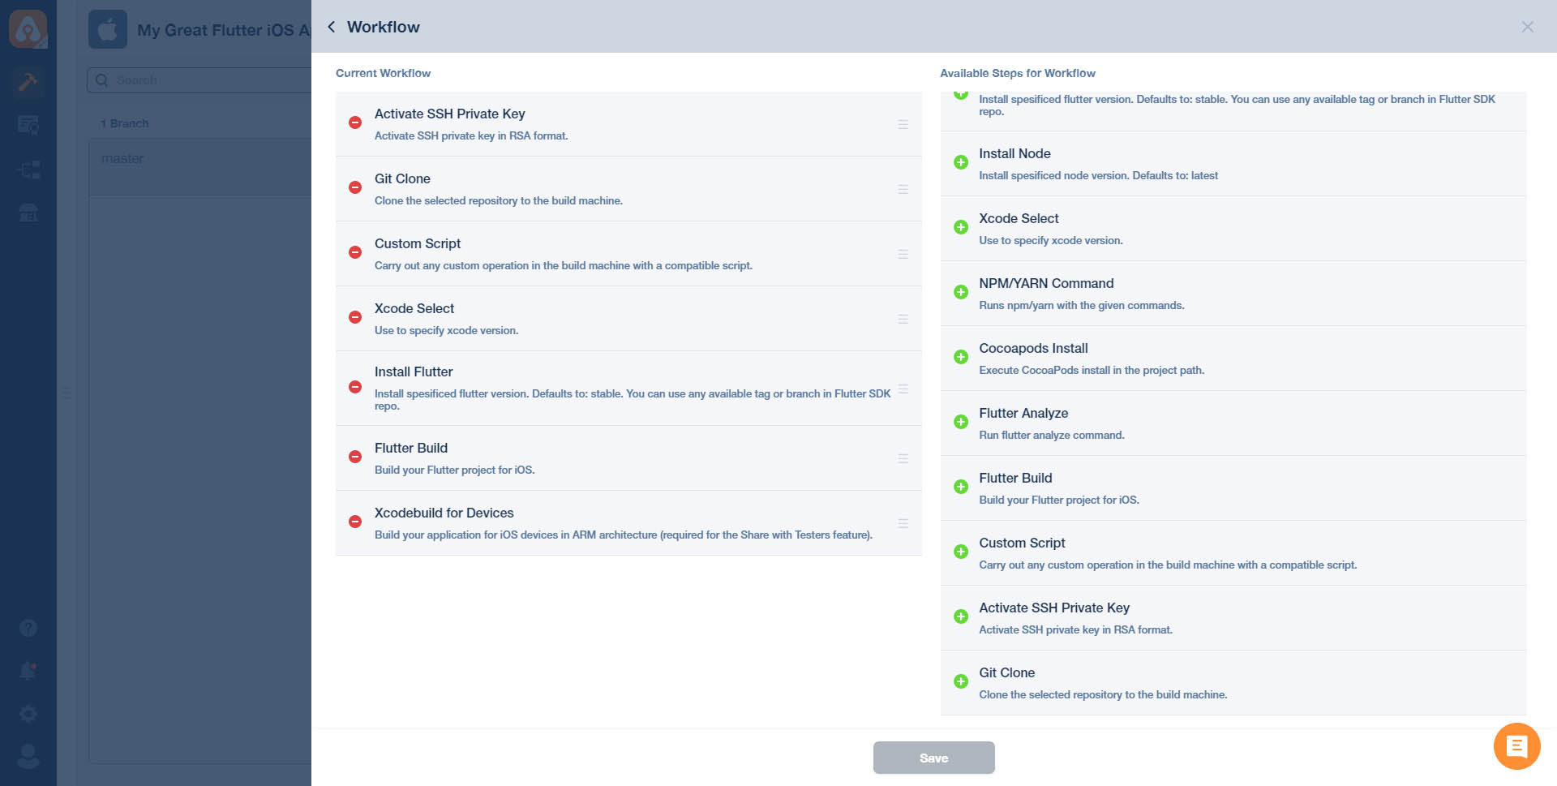Click drag handle of Xcode Select workflow row
1557x786 pixels.
pos(903,319)
